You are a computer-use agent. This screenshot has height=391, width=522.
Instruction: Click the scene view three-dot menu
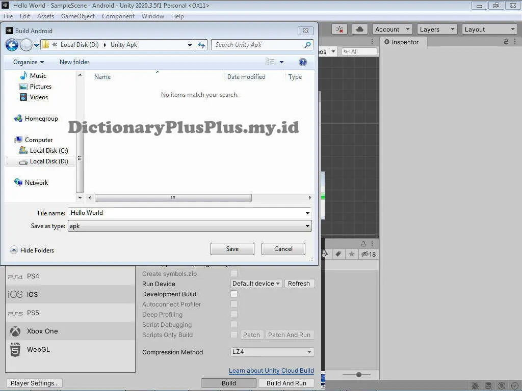point(372,41)
